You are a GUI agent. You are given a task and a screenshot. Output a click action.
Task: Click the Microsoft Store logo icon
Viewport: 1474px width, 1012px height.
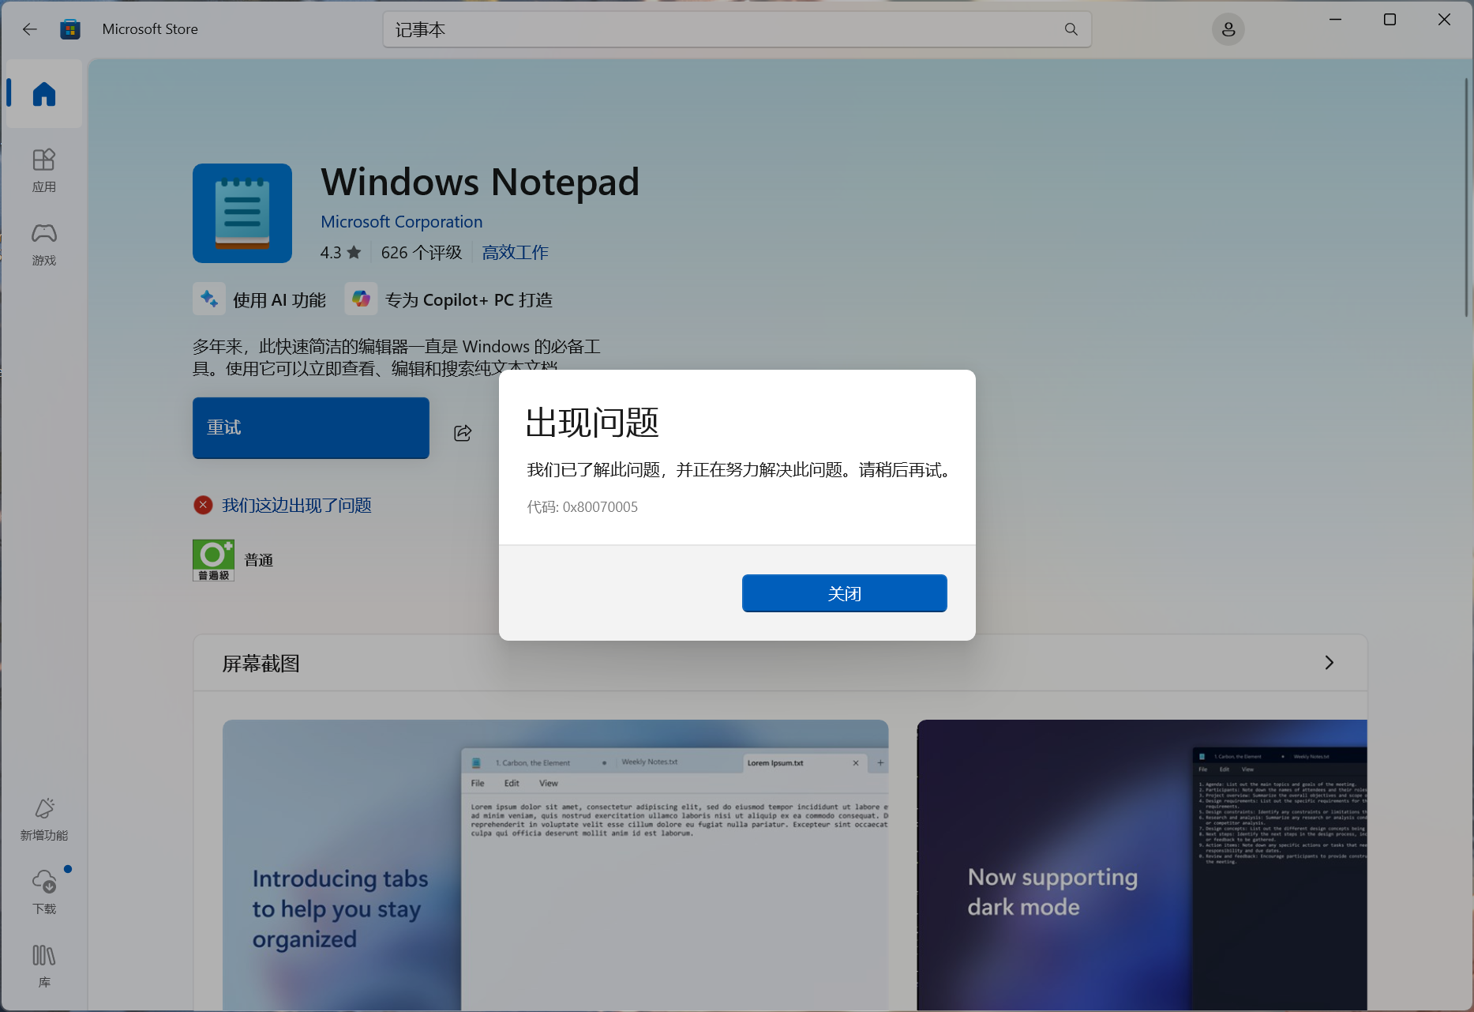click(x=70, y=29)
